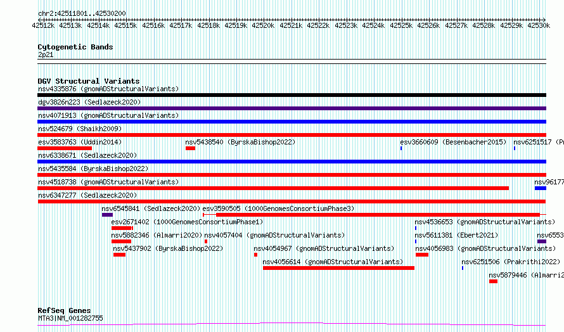Select nsv5437902 (ByrskaBishop2022) label
Viewport: 564px width, 332px height.
point(168,248)
